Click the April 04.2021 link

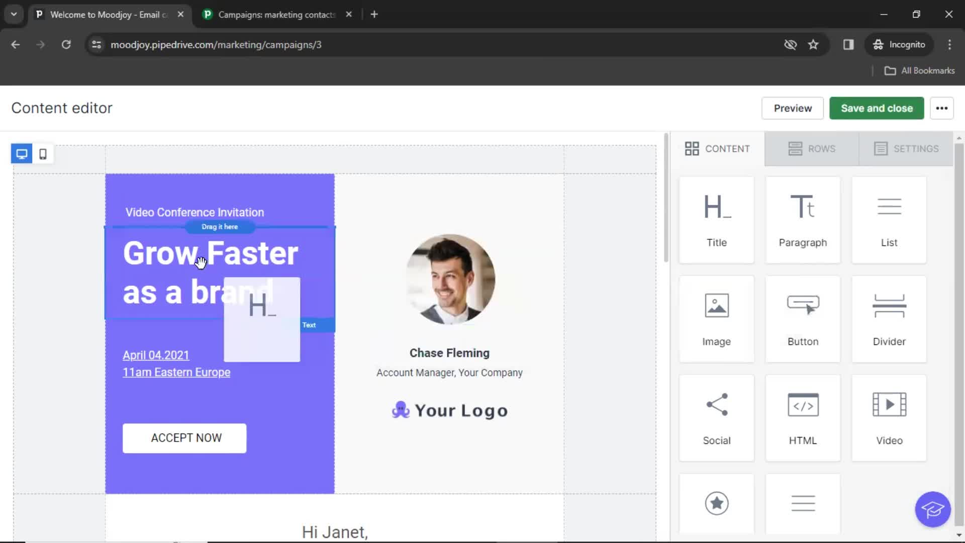pyautogui.click(x=156, y=355)
